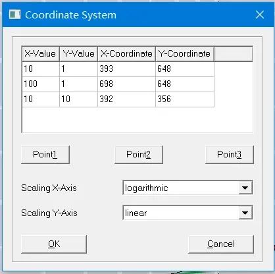
Task: Click the Cancel button
Action: pos(221,244)
